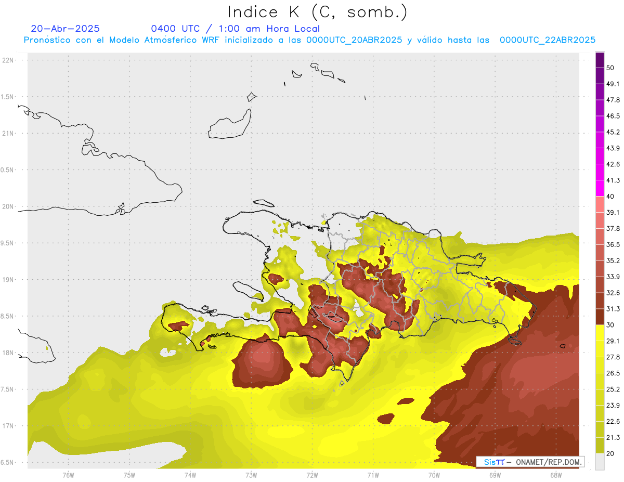Click the '71W' longitude label

coord(373,475)
